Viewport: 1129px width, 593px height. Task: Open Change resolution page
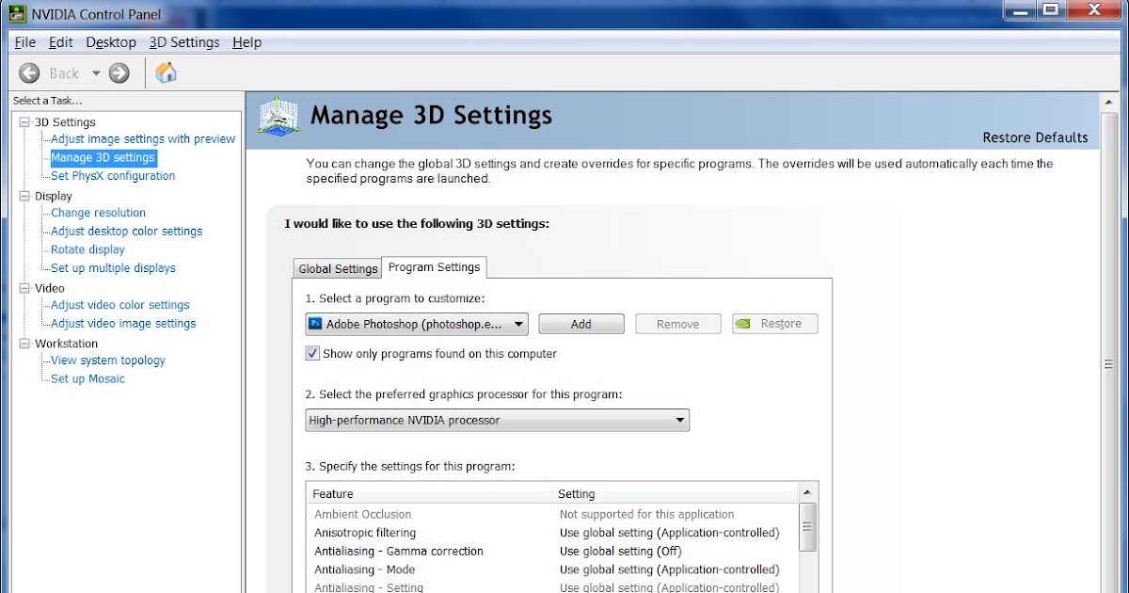click(98, 213)
